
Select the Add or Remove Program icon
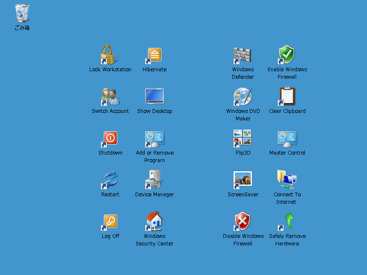154,139
